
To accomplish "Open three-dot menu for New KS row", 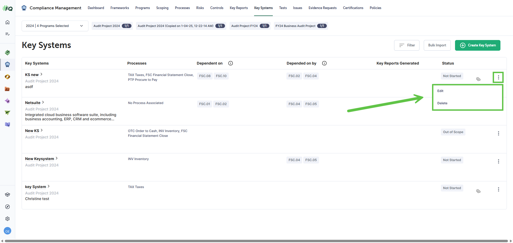I will click(498, 133).
